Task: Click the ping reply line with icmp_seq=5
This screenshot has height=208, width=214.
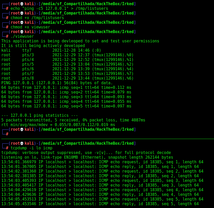Action: 66,106
